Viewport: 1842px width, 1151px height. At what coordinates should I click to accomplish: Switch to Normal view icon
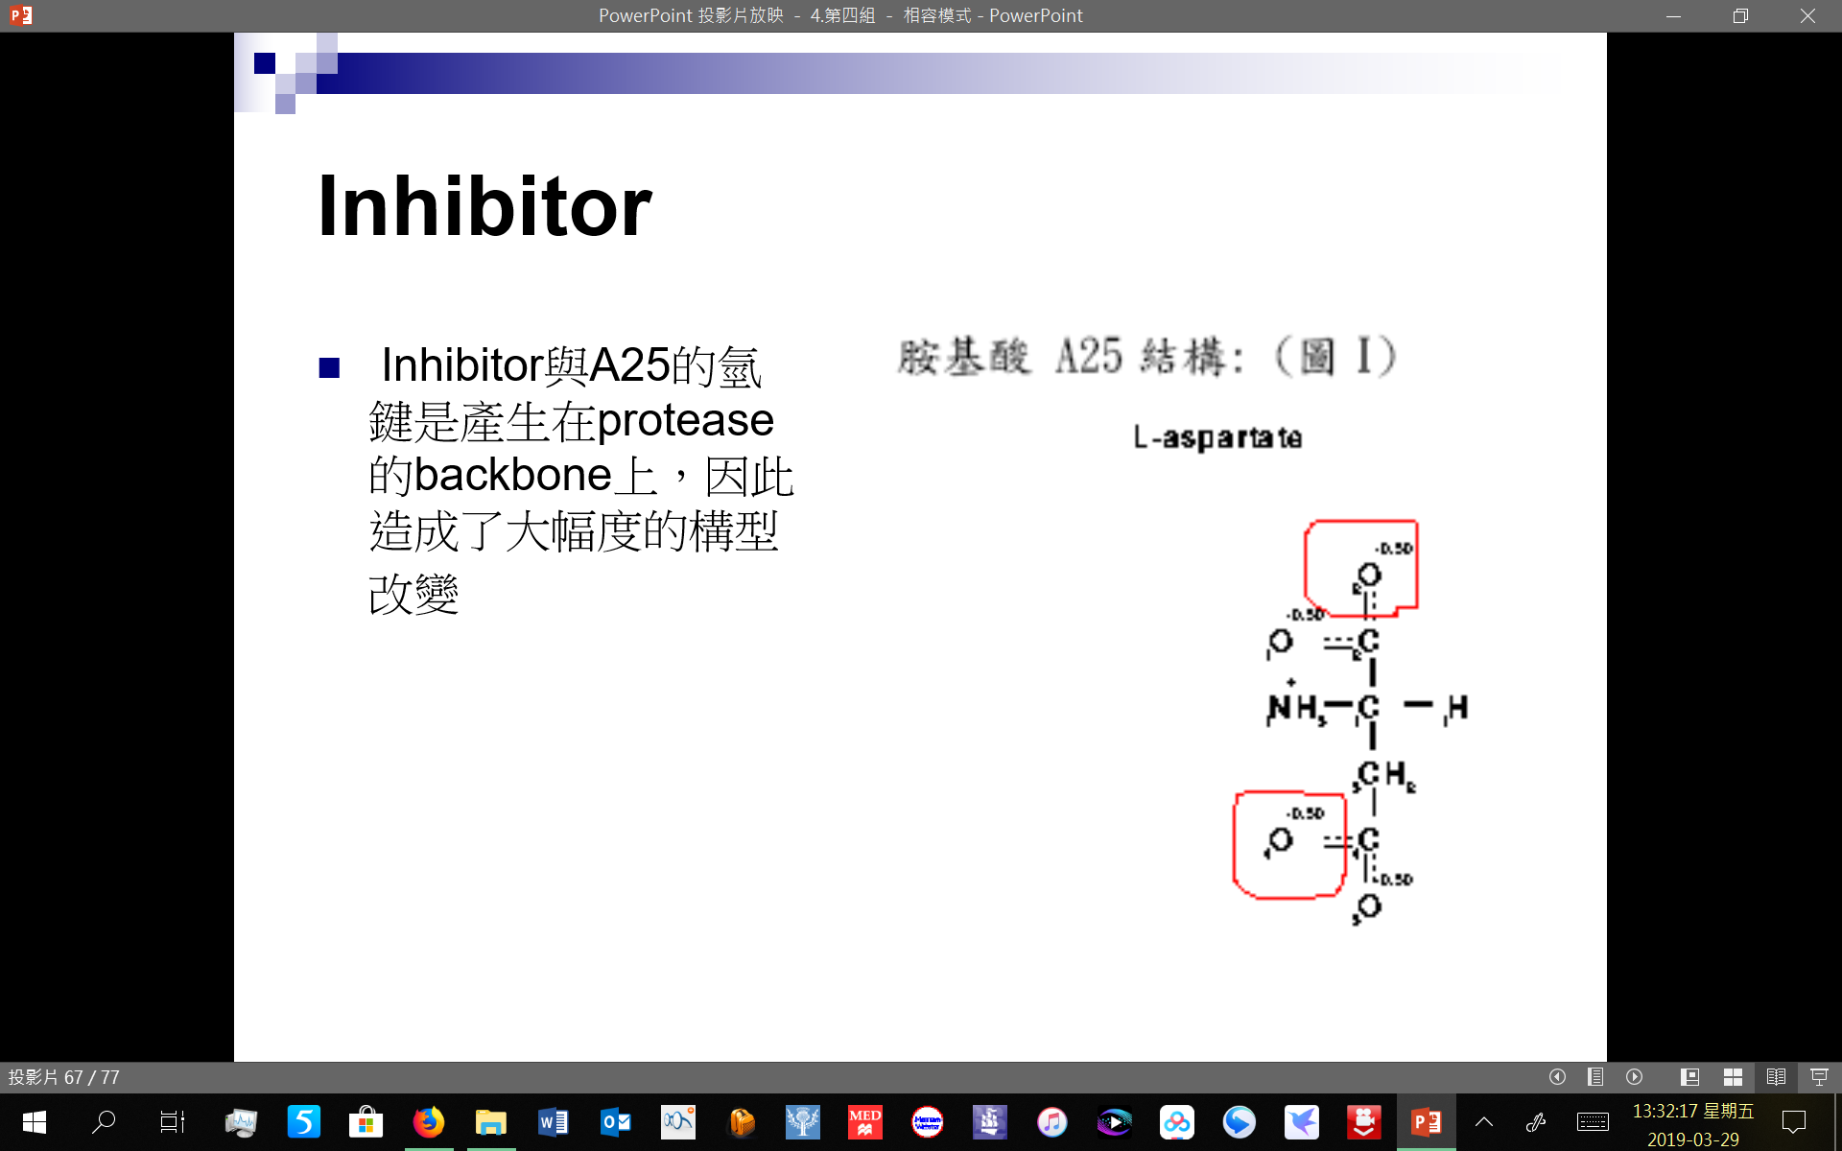(1690, 1077)
